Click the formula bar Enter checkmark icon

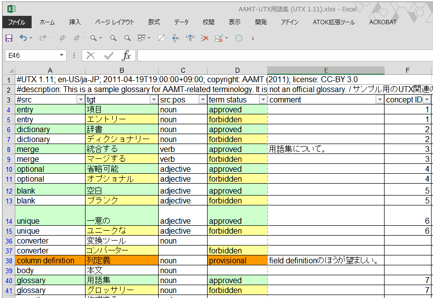tap(108, 55)
